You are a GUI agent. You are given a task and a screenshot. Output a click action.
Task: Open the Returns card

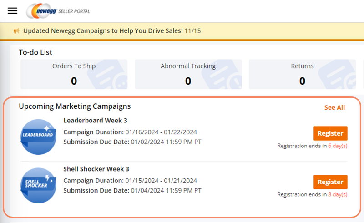point(302,74)
